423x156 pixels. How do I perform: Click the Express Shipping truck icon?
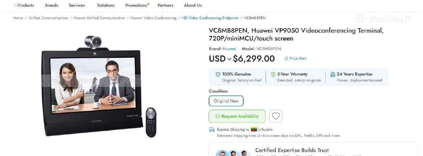(x=212, y=129)
